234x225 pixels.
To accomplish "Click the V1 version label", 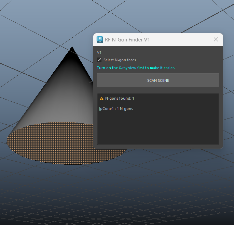I will coord(99,52).
